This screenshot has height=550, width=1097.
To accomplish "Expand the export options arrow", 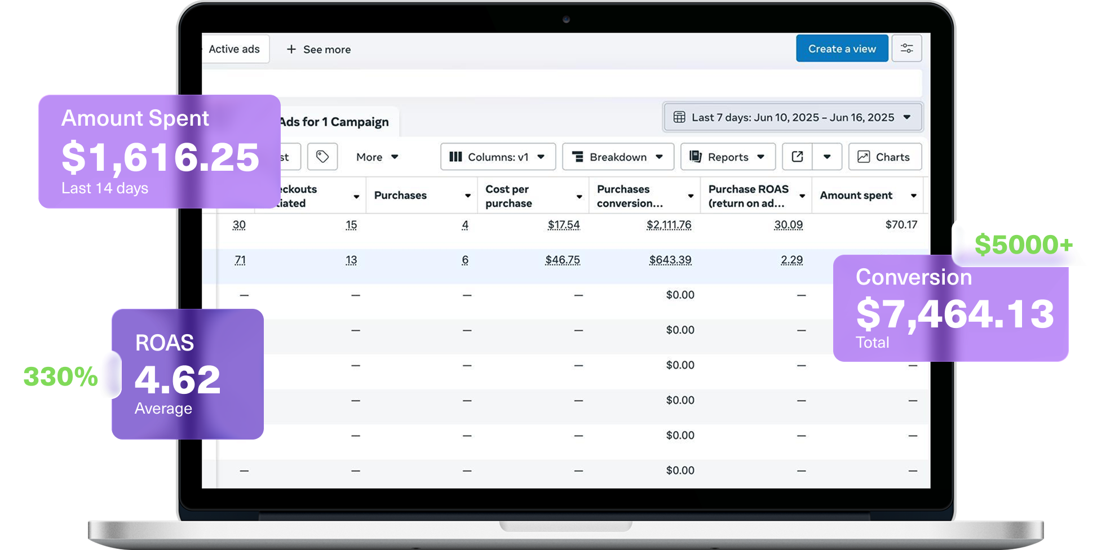I will (x=827, y=157).
